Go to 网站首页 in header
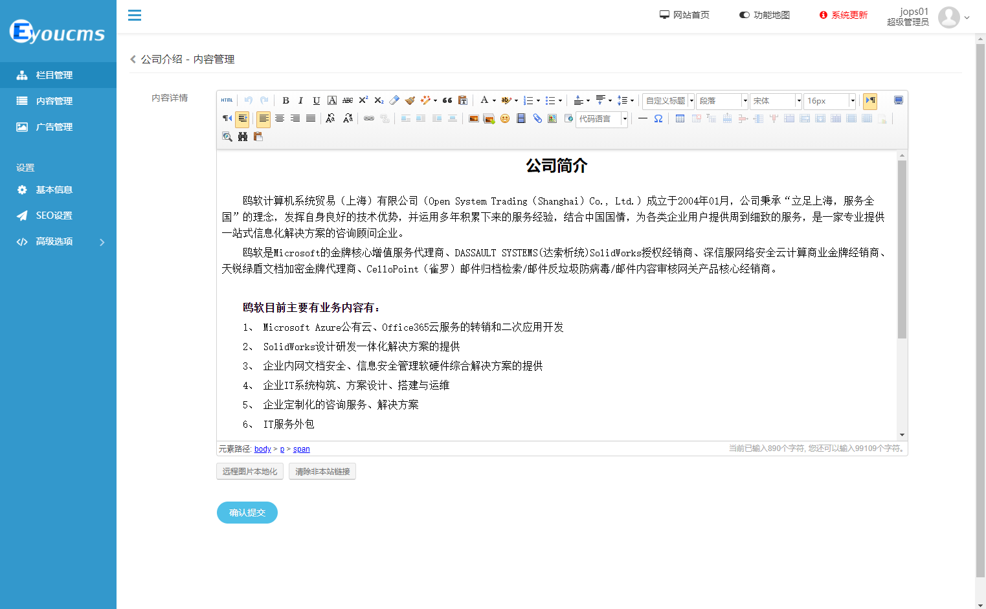Image resolution: width=986 pixels, height=609 pixels. tap(684, 15)
